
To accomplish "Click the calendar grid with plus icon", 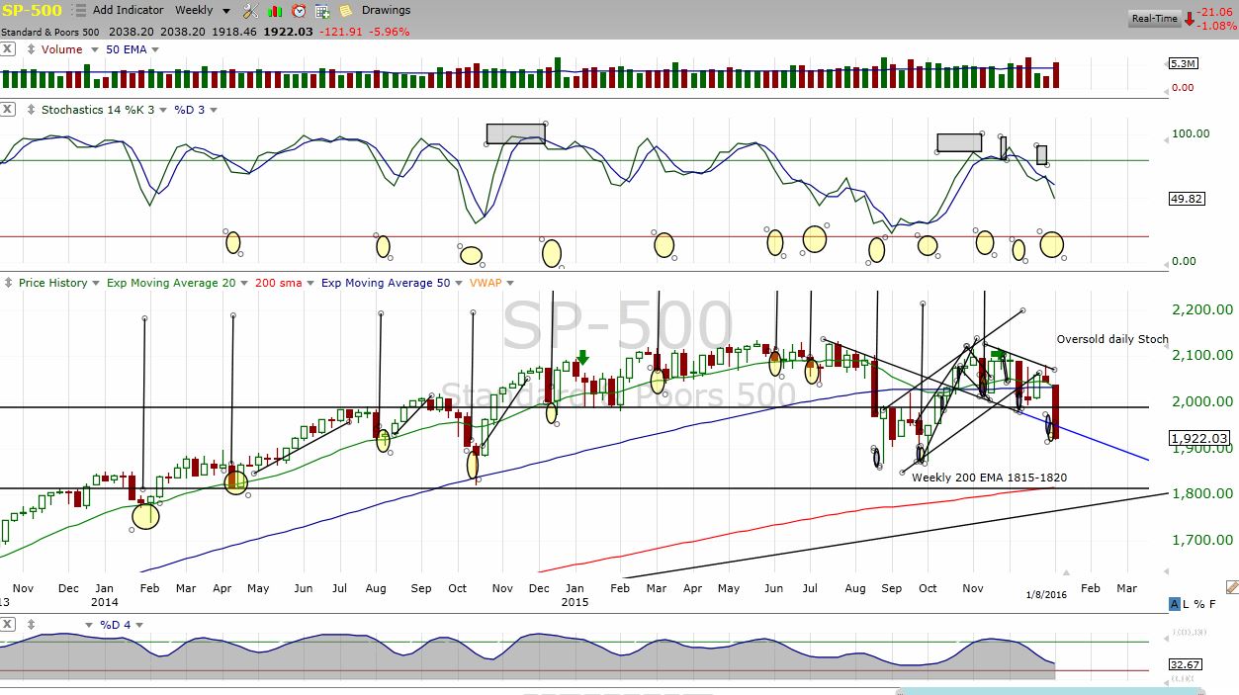I will 322,11.
